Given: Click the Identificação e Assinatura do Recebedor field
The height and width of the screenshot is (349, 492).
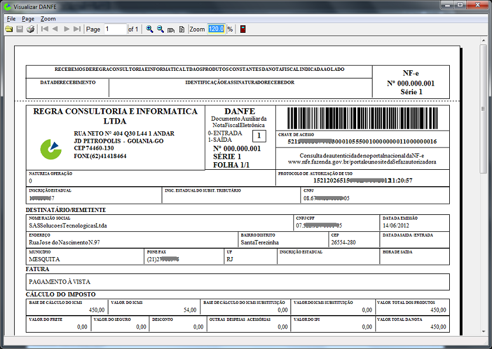Looking at the screenshot, I should [240, 88].
